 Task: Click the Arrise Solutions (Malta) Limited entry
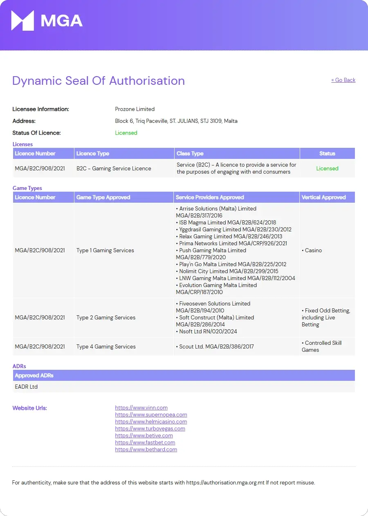point(216,212)
